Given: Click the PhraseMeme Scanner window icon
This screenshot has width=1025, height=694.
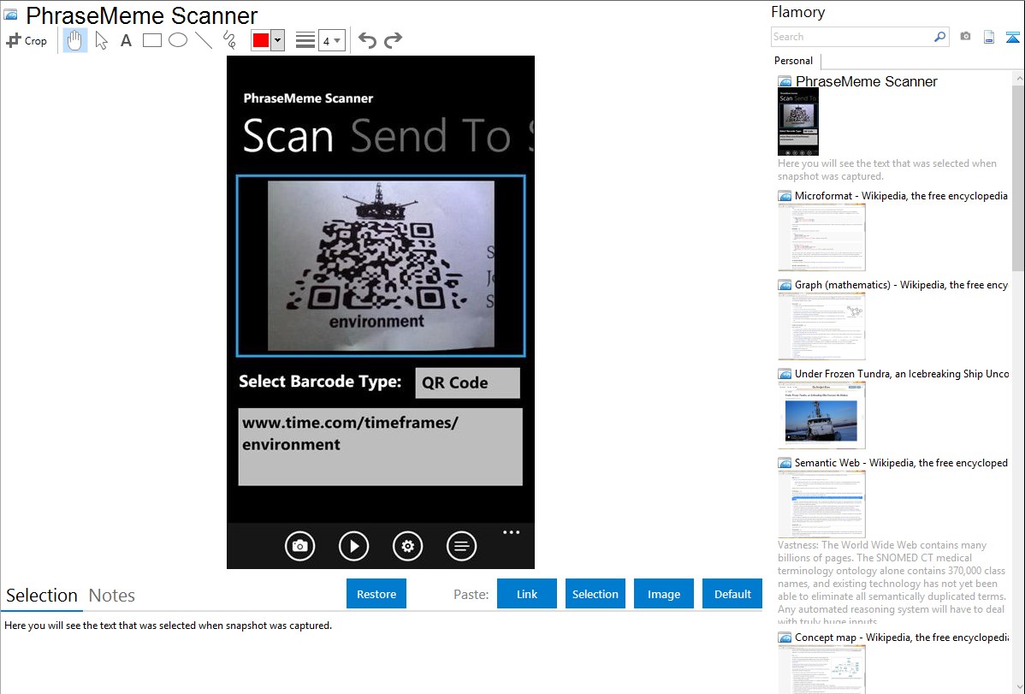Looking at the screenshot, I should point(10,15).
